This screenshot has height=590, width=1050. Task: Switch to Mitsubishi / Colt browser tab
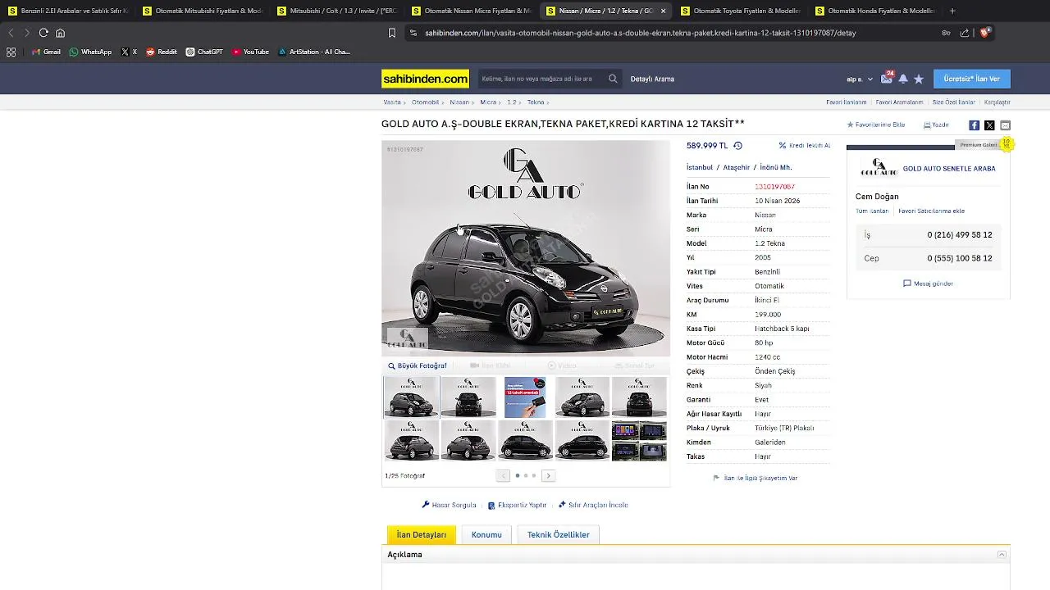(x=336, y=11)
